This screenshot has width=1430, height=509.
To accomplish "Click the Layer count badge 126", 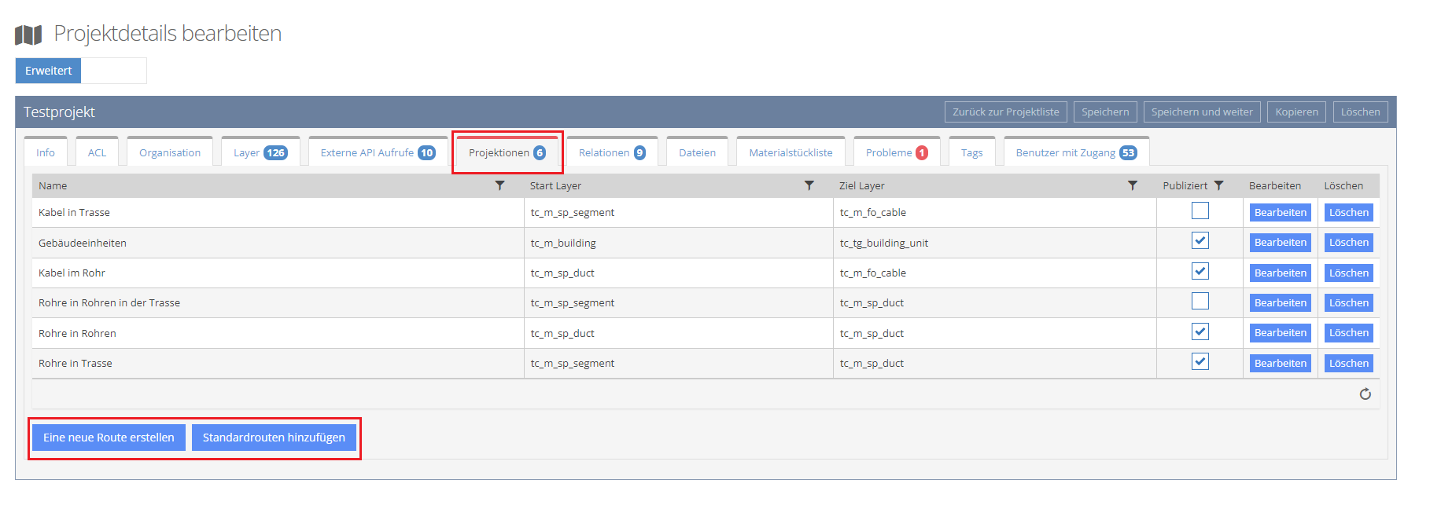I will point(275,153).
